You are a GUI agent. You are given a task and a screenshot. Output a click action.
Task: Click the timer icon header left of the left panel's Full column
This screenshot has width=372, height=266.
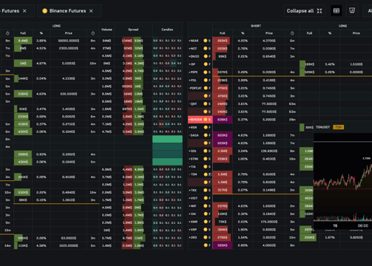tap(7, 33)
